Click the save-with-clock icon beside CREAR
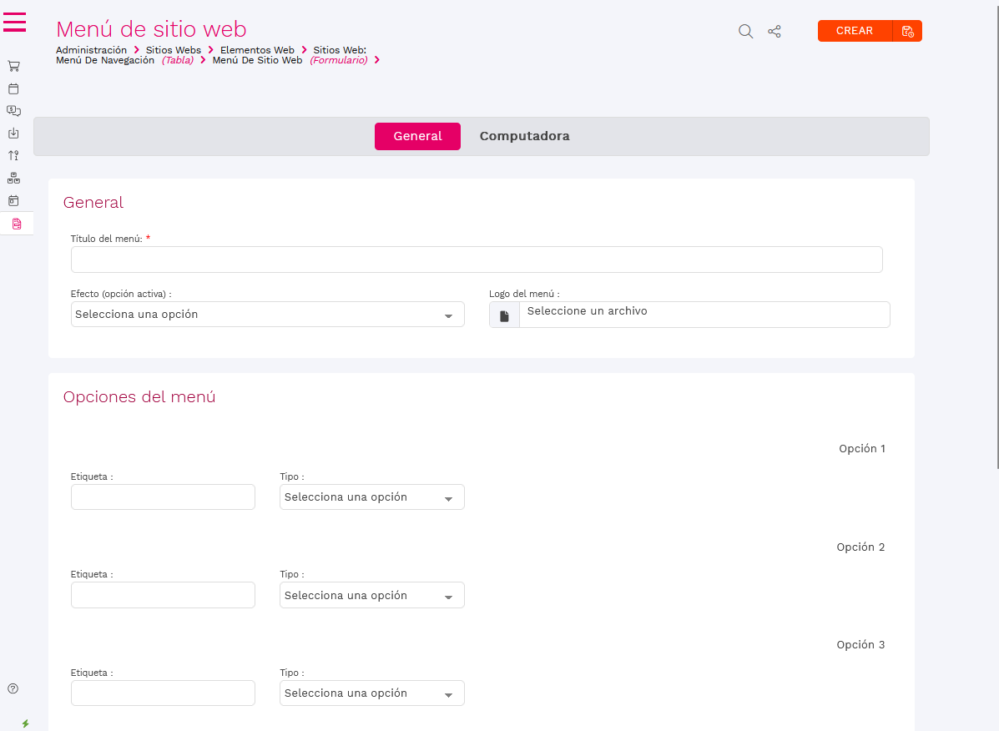Viewport: 999px width, 731px height. (907, 32)
